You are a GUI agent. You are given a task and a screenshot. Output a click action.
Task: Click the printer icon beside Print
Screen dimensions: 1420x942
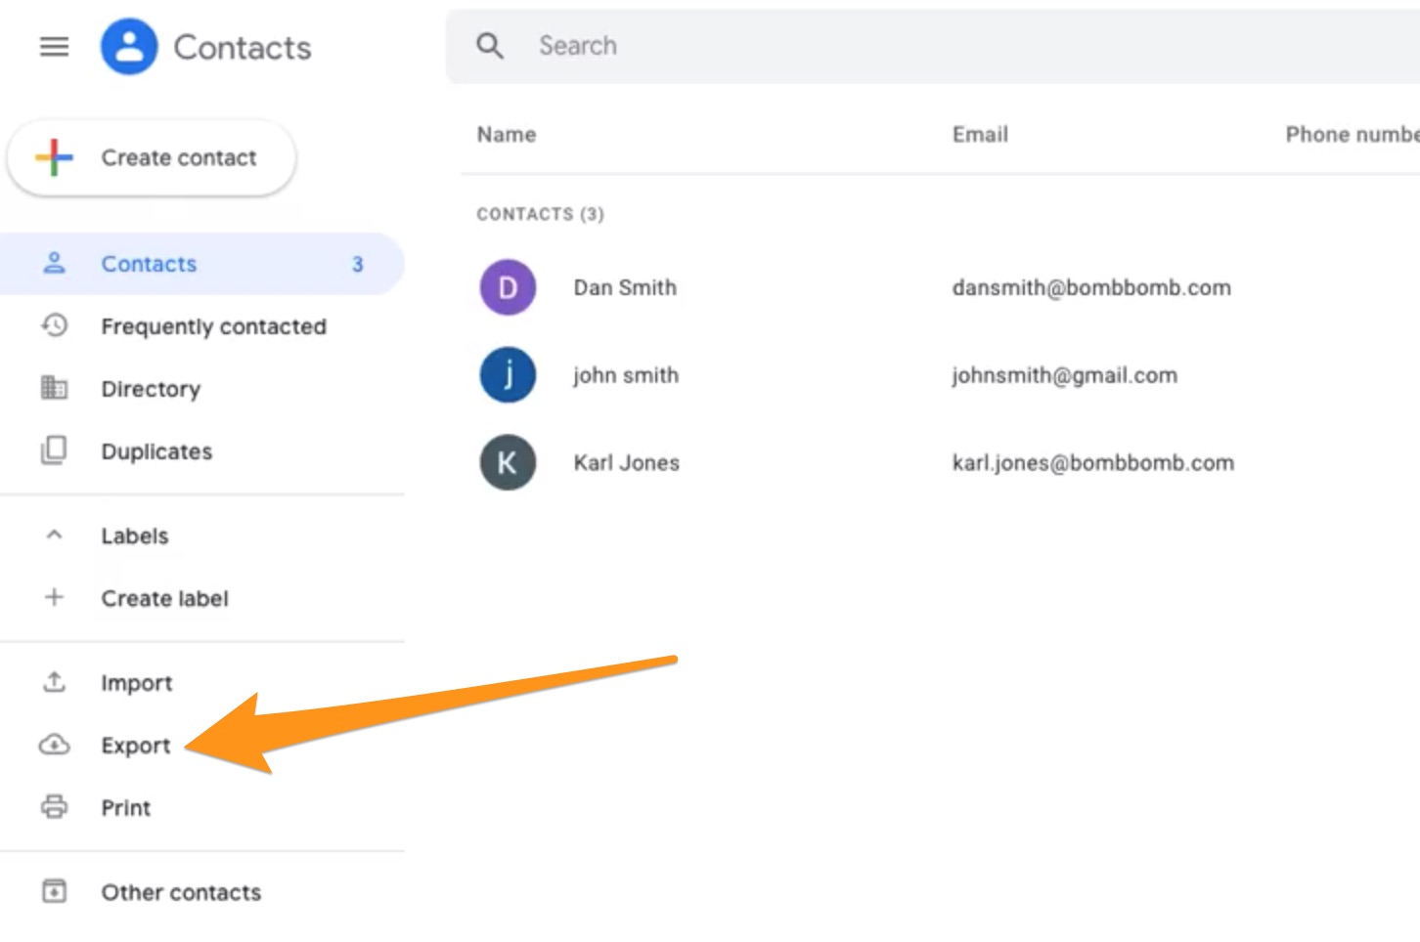coord(55,807)
